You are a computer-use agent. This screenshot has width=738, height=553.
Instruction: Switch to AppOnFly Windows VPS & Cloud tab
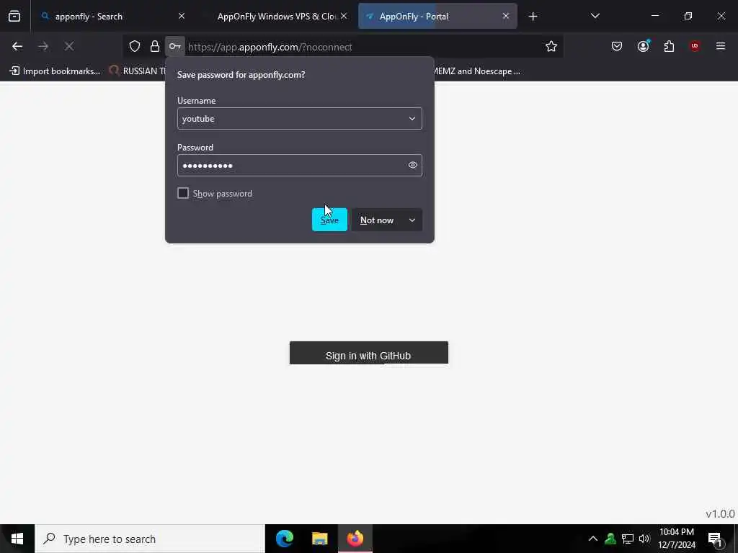tap(276, 17)
